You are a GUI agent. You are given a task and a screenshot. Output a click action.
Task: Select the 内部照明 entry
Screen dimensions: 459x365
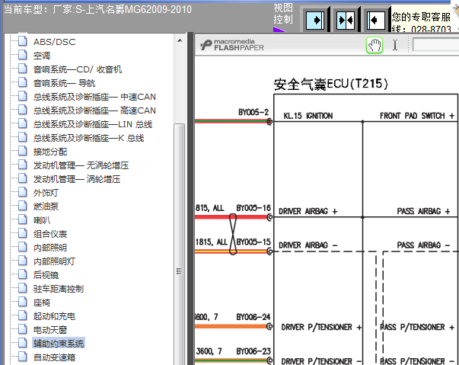(x=50, y=248)
